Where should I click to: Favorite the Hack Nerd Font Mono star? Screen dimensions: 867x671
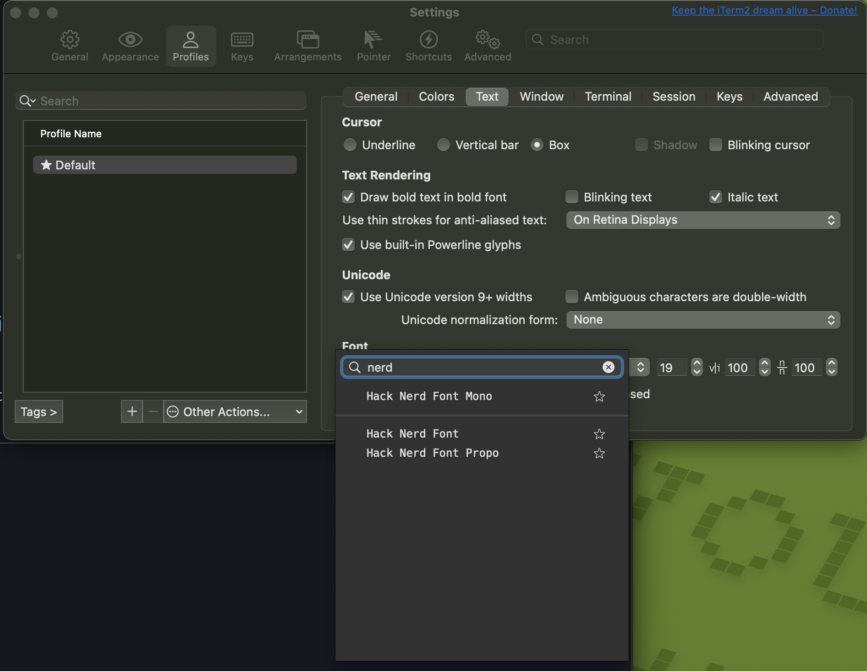[599, 396]
